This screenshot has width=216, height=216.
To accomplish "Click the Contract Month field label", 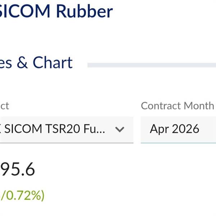I will coord(177,105).
